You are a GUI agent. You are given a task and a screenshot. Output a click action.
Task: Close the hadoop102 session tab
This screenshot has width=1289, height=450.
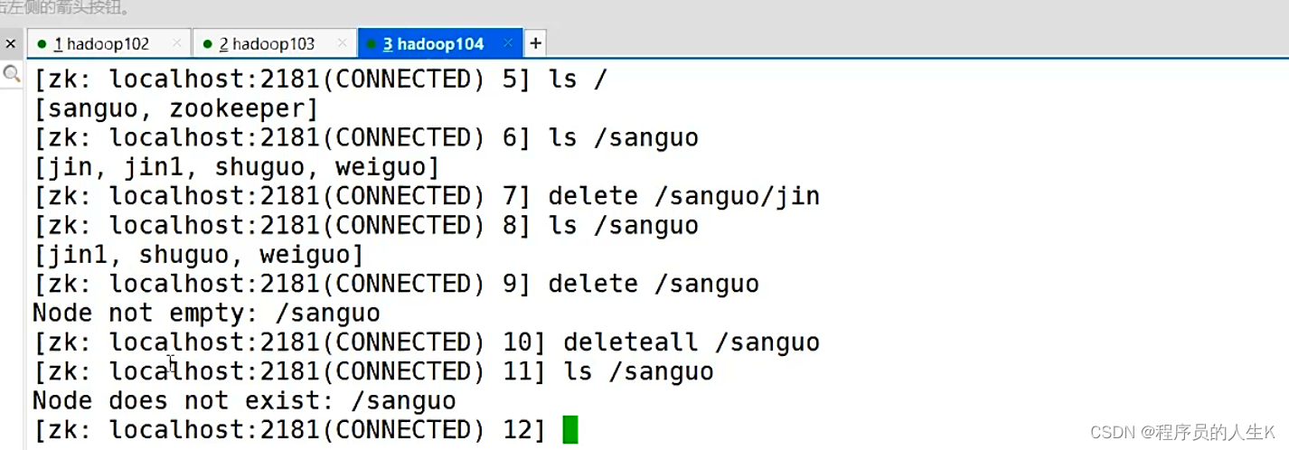point(176,42)
